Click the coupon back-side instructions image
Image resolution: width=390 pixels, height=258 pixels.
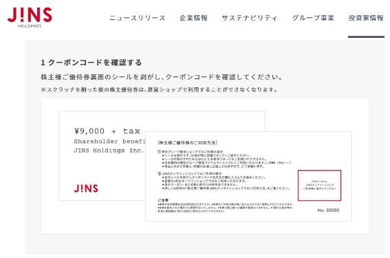pyautogui.click(x=248, y=176)
